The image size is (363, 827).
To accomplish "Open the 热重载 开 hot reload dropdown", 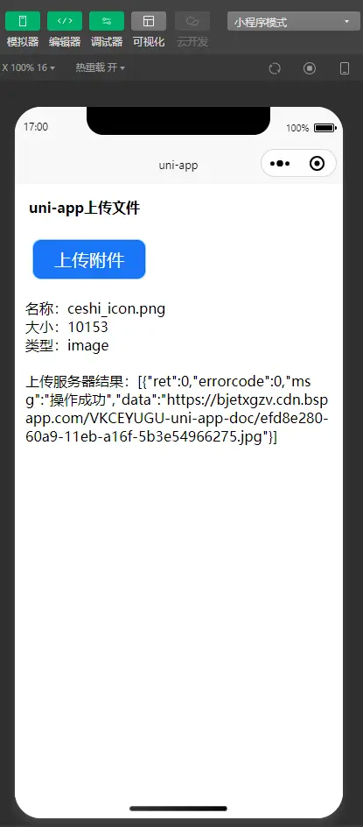I will coord(100,68).
